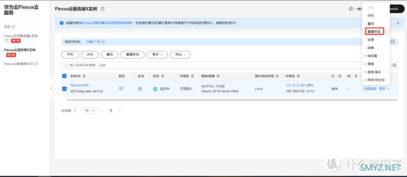Collapse the left sidebar with the arrow handle

[x=51, y=88]
